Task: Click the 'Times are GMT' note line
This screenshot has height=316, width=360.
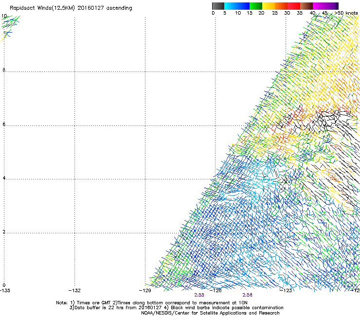Action: coord(152,303)
